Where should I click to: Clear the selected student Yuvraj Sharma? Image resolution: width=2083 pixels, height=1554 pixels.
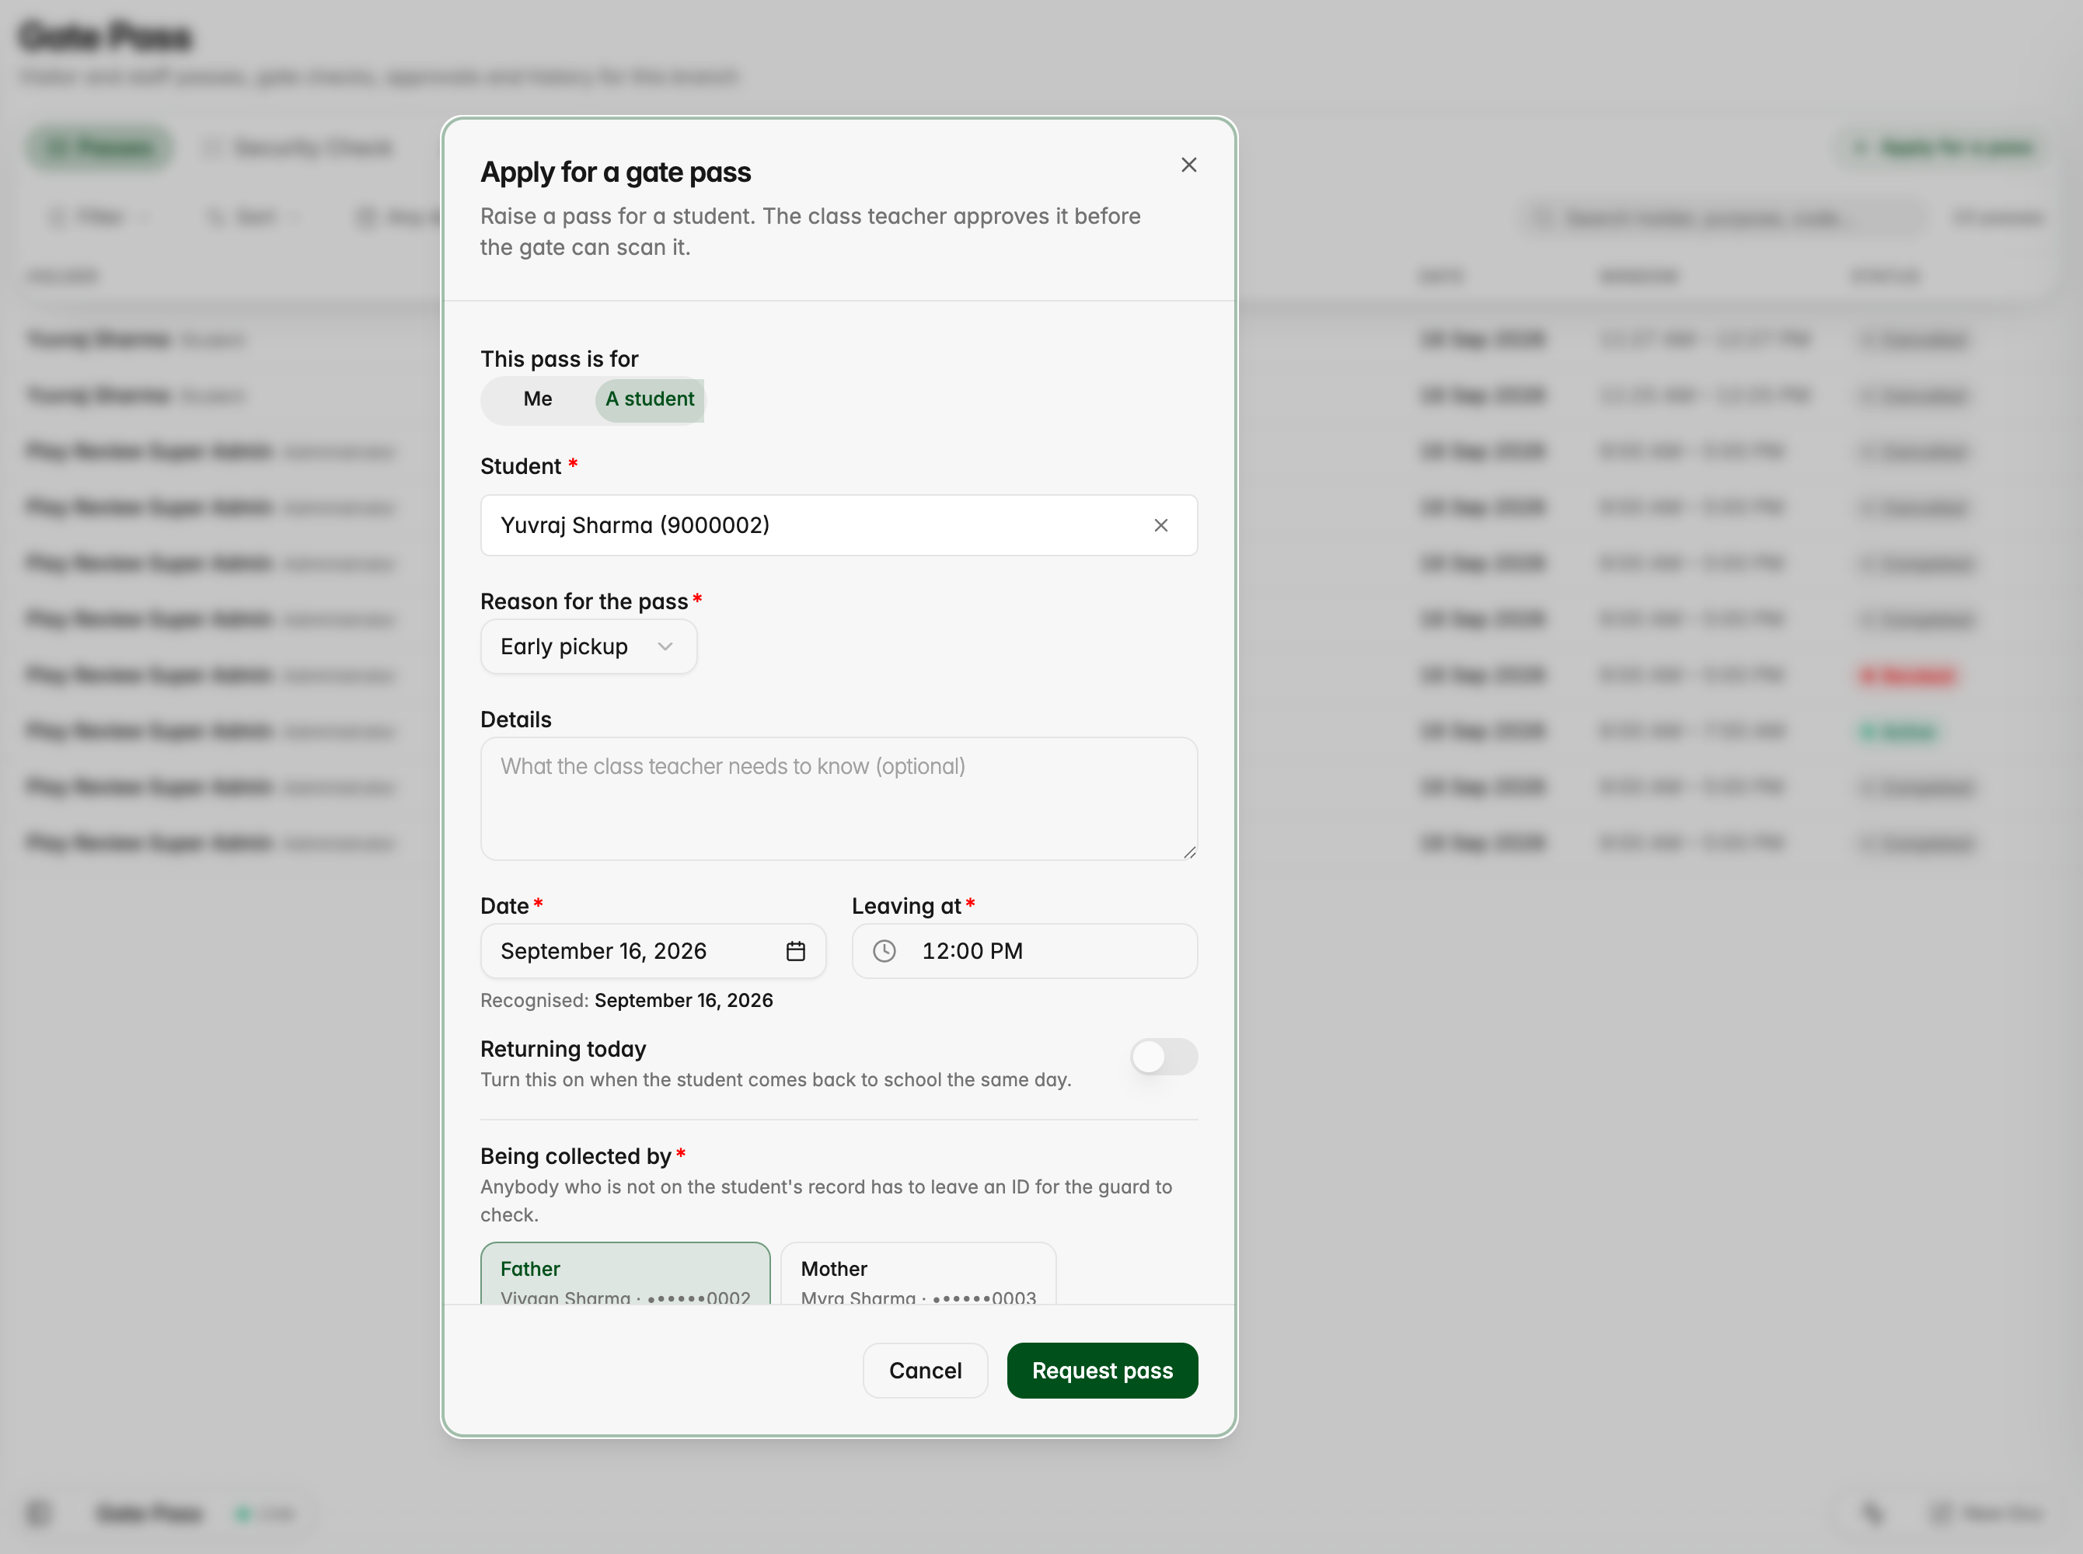1161,525
